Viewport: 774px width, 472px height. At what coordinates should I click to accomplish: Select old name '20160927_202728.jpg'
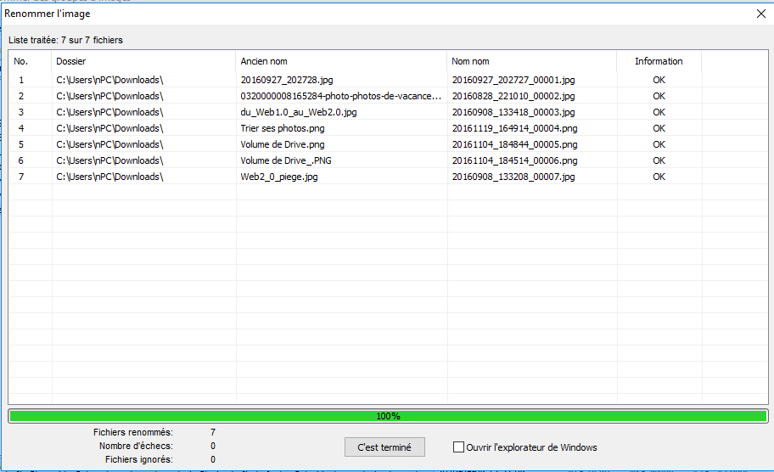click(x=287, y=80)
